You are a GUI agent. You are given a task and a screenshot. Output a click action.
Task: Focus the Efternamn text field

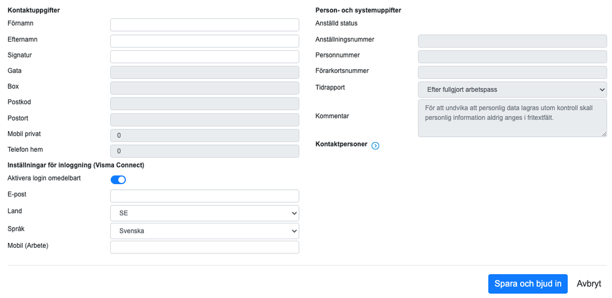pyautogui.click(x=205, y=41)
